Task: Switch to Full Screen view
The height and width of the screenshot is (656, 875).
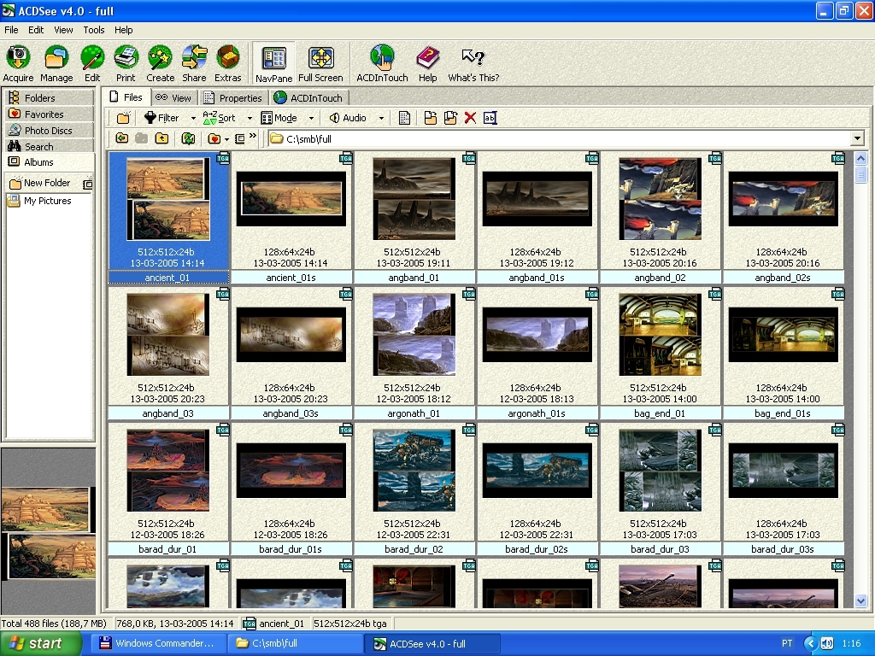Action: tap(320, 64)
